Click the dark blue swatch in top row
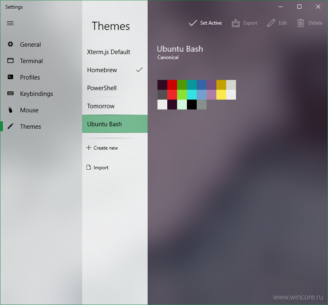 202,85
